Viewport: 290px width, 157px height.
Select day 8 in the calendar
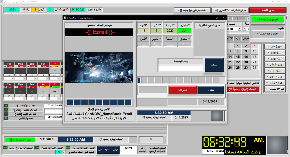pos(238,51)
